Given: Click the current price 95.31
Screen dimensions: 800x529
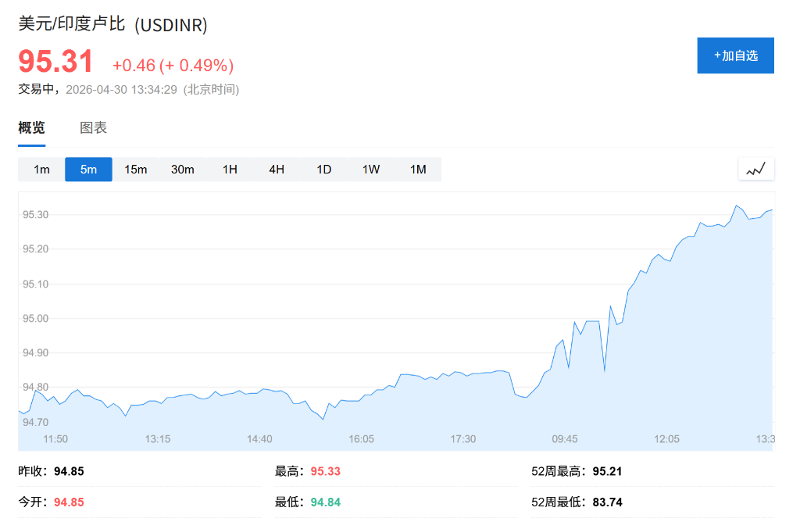Looking at the screenshot, I should pyautogui.click(x=55, y=60).
